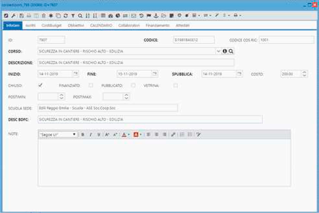Image resolution: width=319 pixels, height=213 pixels.
Task: Choose the red text highlight color button
Action: [136, 135]
